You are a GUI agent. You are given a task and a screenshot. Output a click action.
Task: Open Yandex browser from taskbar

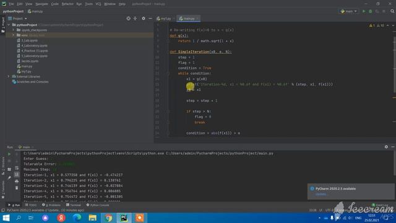61,217
